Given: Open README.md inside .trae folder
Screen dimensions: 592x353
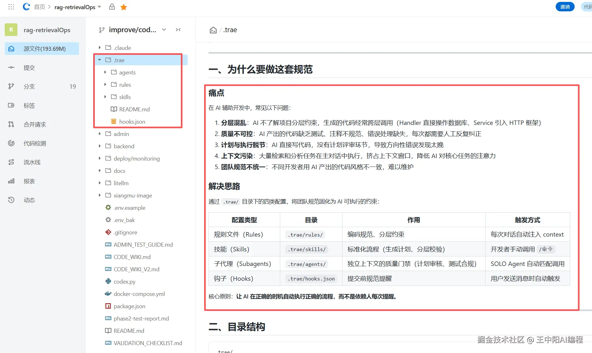Looking at the screenshot, I should (134, 109).
